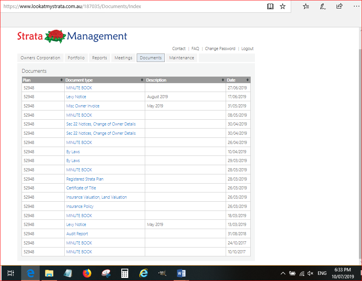Viewport: 362px width, 281px height.
Task: Go to the Reports tab
Action: coord(99,58)
